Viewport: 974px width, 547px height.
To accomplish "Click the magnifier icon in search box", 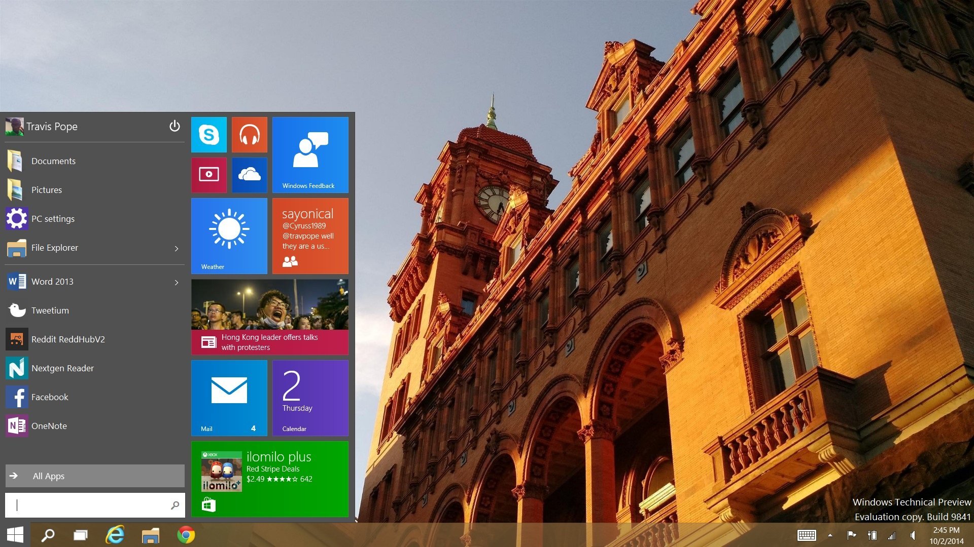I will pos(175,505).
